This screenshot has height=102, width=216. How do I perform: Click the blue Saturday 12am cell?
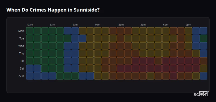click(30, 68)
